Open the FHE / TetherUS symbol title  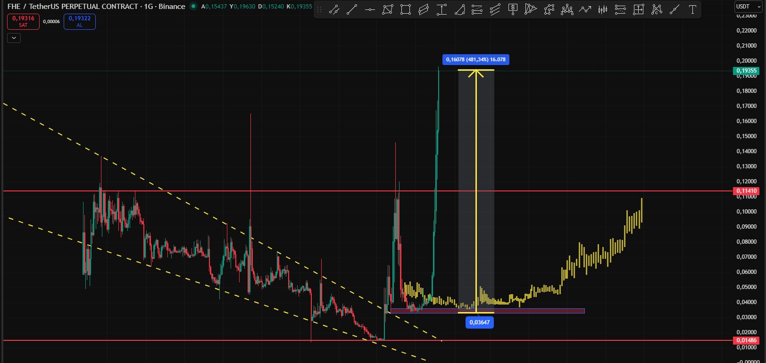96,6
